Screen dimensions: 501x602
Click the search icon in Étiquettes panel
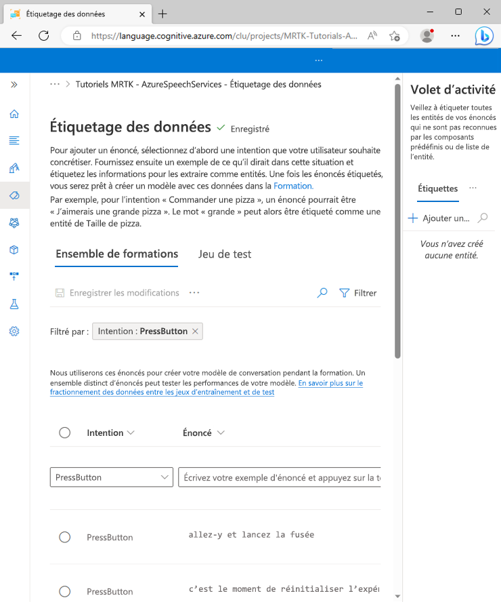(x=483, y=218)
